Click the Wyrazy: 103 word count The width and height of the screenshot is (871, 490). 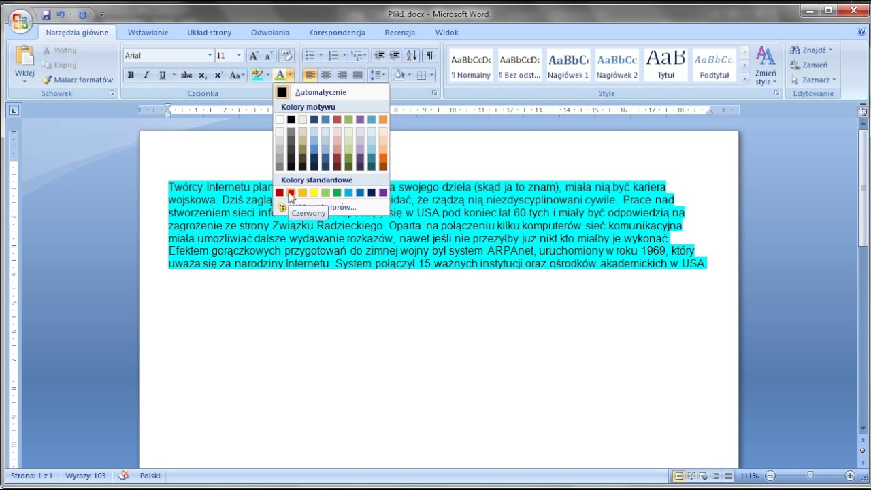pos(86,476)
